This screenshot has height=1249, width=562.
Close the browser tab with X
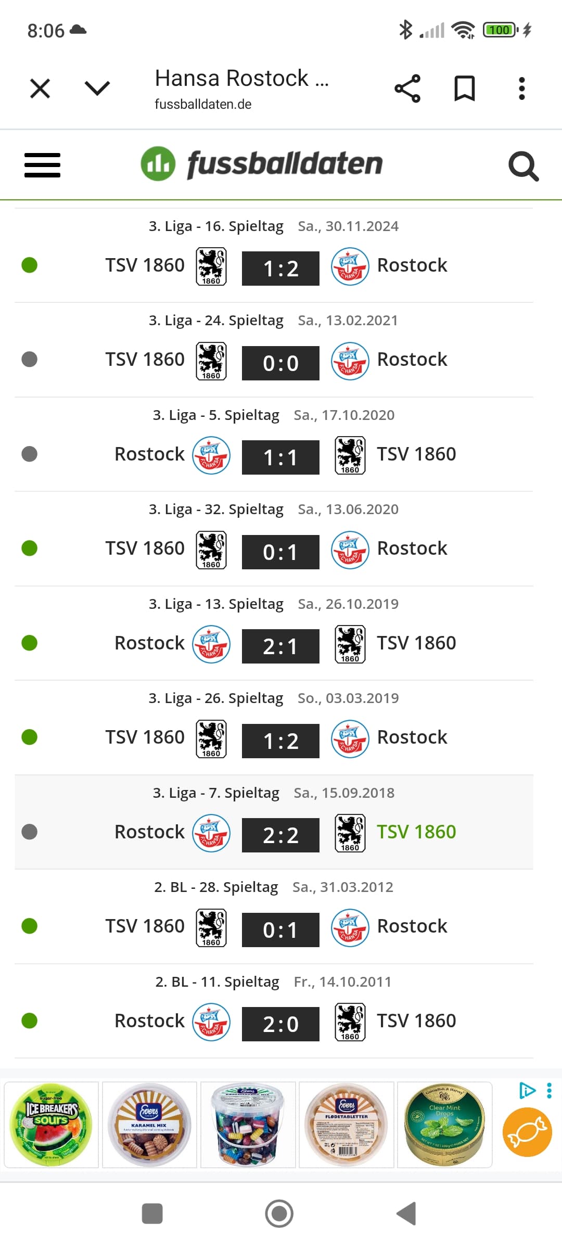pos(40,88)
